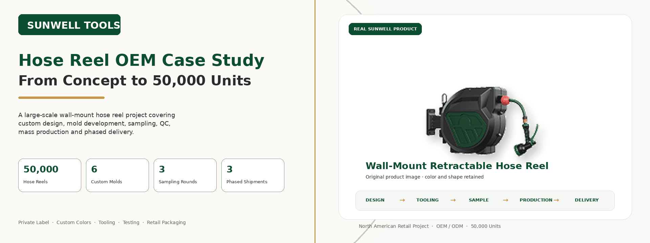Click the project description paragraph
This screenshot has height=243, width=650.
pos(97,124)
